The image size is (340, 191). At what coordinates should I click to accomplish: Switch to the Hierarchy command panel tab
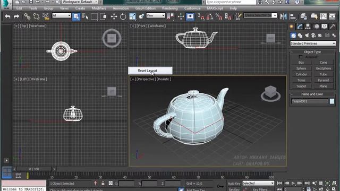[308, 27]
